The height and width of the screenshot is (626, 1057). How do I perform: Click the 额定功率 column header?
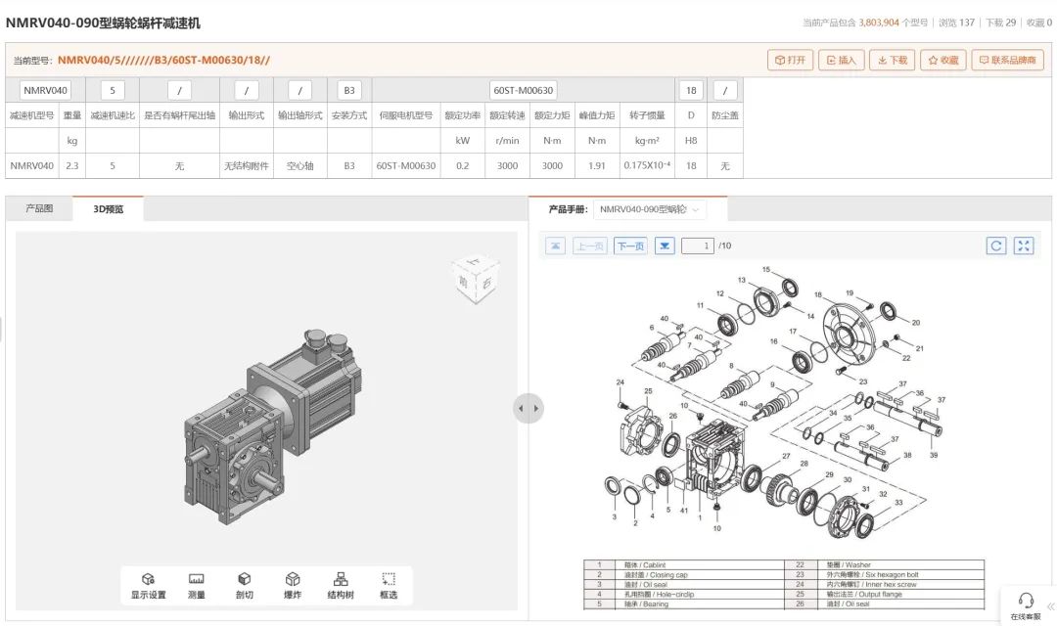point(462,115)
